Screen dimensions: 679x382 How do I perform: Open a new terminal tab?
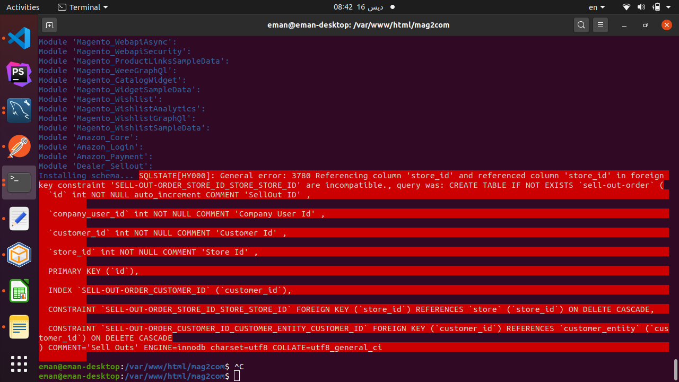[x=49, y=25]
